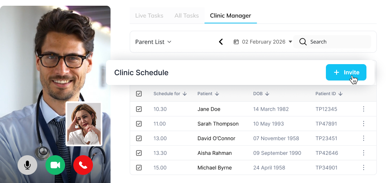Expand the Parent List dropdown
This screenshot has width=391, height=183.
[153, 42]
